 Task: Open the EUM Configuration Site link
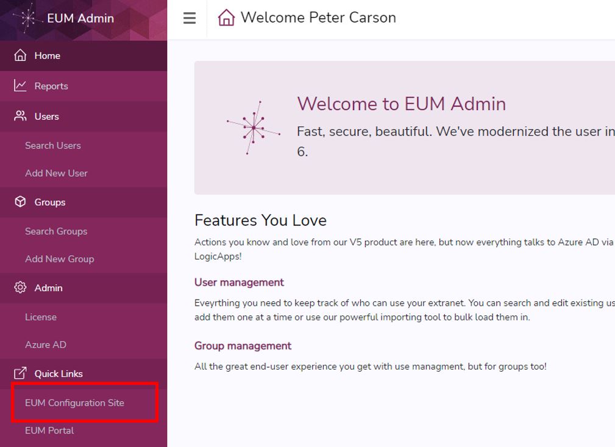[74, 403]
